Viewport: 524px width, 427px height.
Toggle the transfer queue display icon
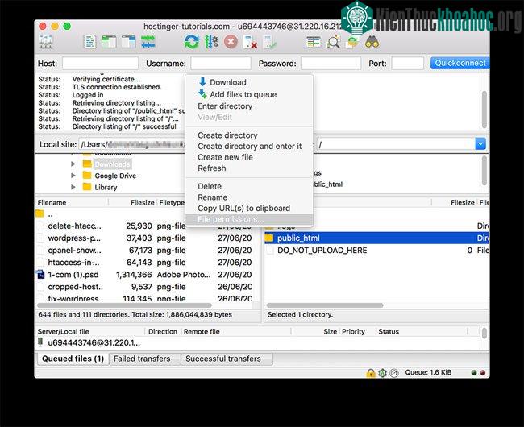coord(148,42)
